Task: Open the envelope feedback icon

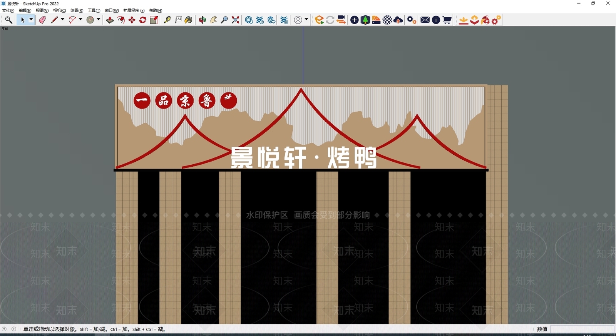Action: [x=425, y=20]
